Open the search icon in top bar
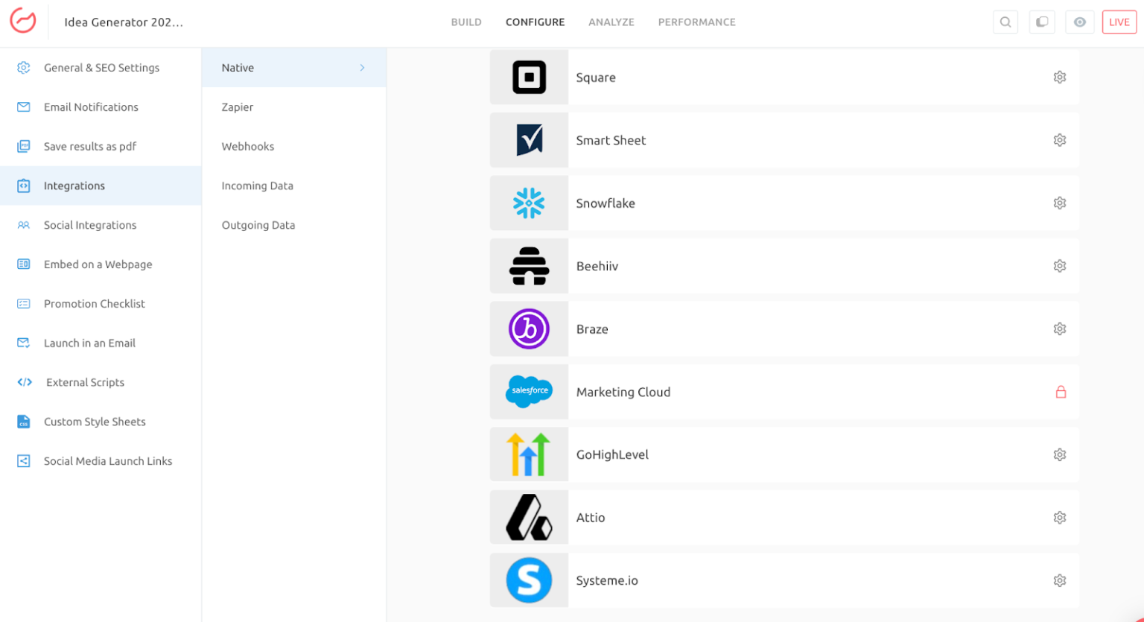Screen dimensions: 1144x622 1005,22
